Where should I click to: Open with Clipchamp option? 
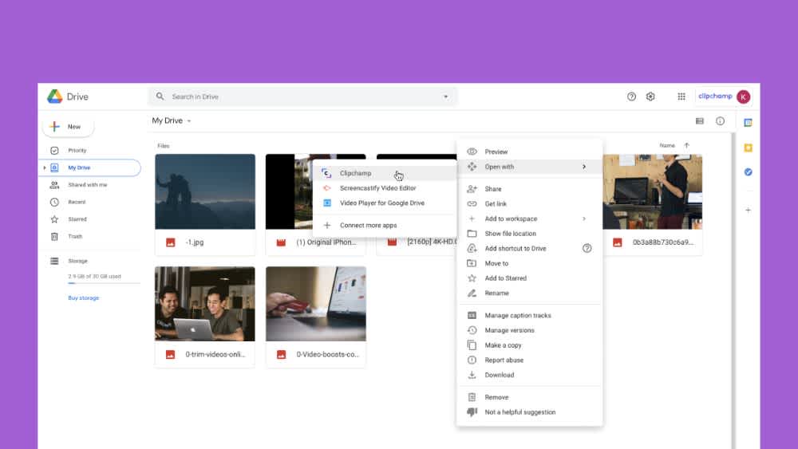(385, 173)
